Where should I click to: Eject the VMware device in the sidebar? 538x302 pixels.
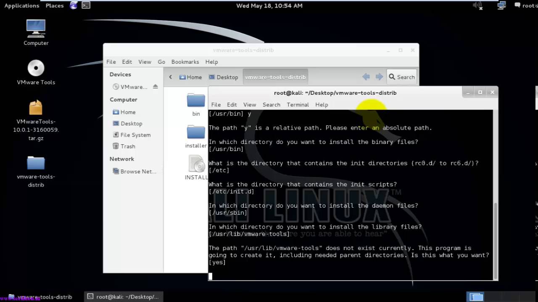click(x=155, y=87)
